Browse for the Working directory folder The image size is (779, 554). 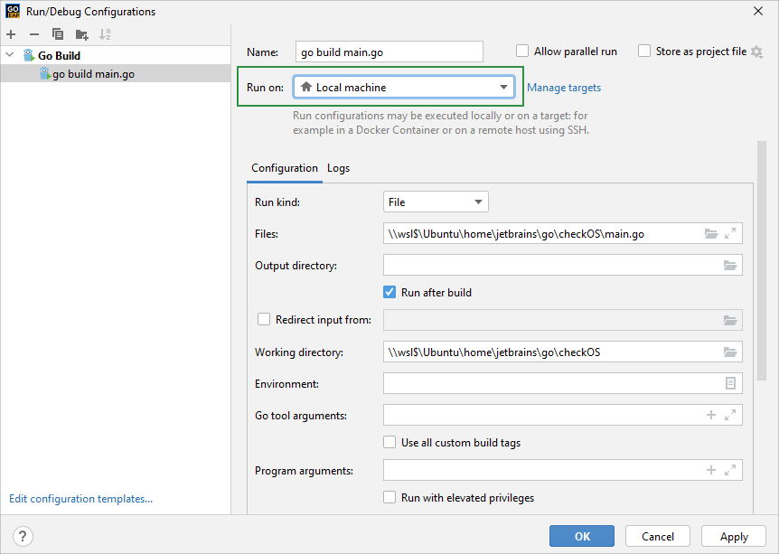730,352
